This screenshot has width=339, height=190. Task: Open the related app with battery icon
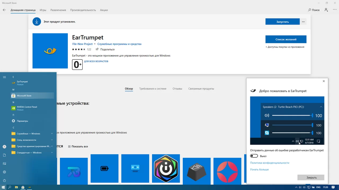(x=104, y=168)
